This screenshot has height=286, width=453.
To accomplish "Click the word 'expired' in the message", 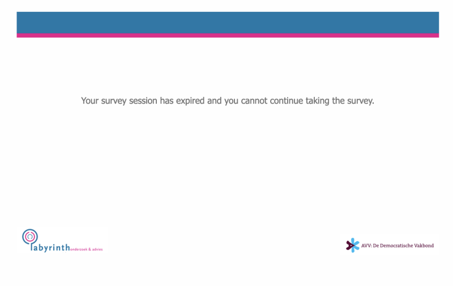I will point(190,101).
